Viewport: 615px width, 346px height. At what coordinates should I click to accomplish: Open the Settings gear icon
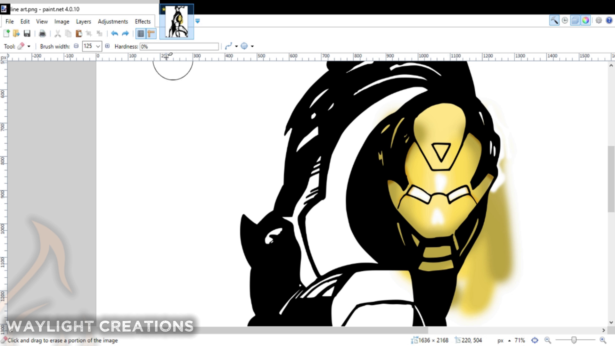(x=598, y=21)
